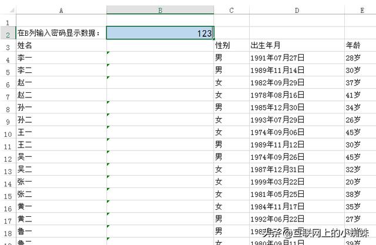Select name cell 张一

[x=61, y=182]
